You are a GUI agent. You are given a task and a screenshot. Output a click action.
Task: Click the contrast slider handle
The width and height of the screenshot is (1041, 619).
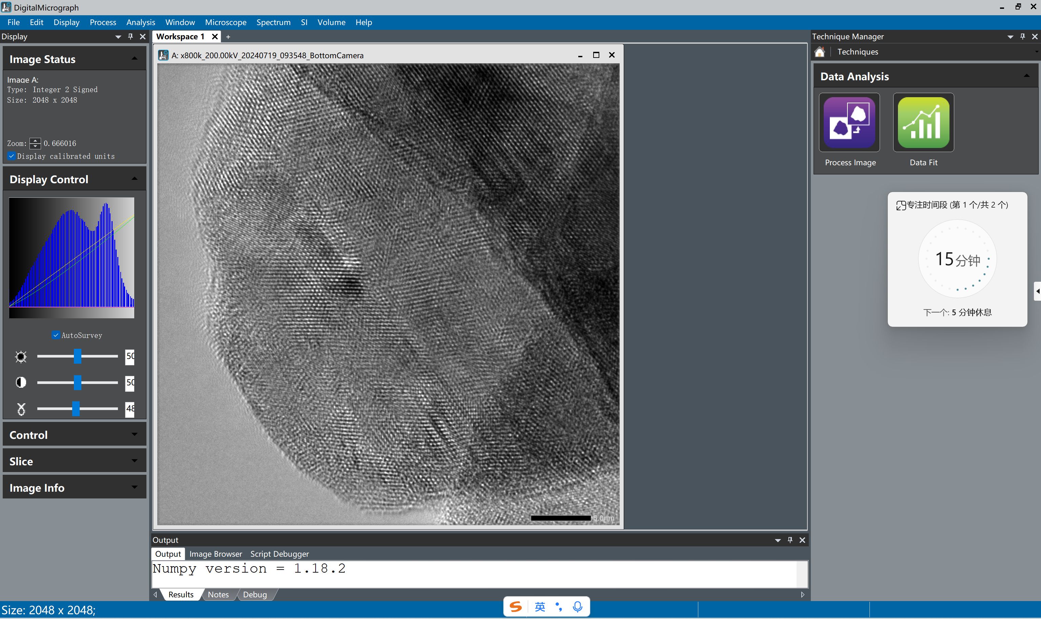pyautogui.click(x=78, y=383)
